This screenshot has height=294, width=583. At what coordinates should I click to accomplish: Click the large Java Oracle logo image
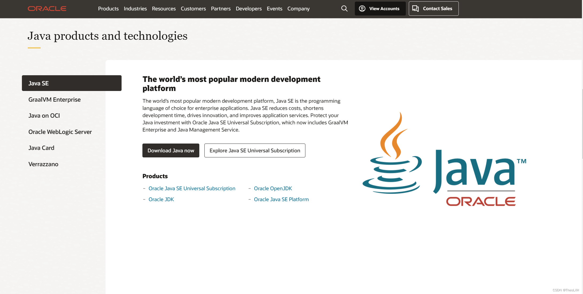click(444, 159)
